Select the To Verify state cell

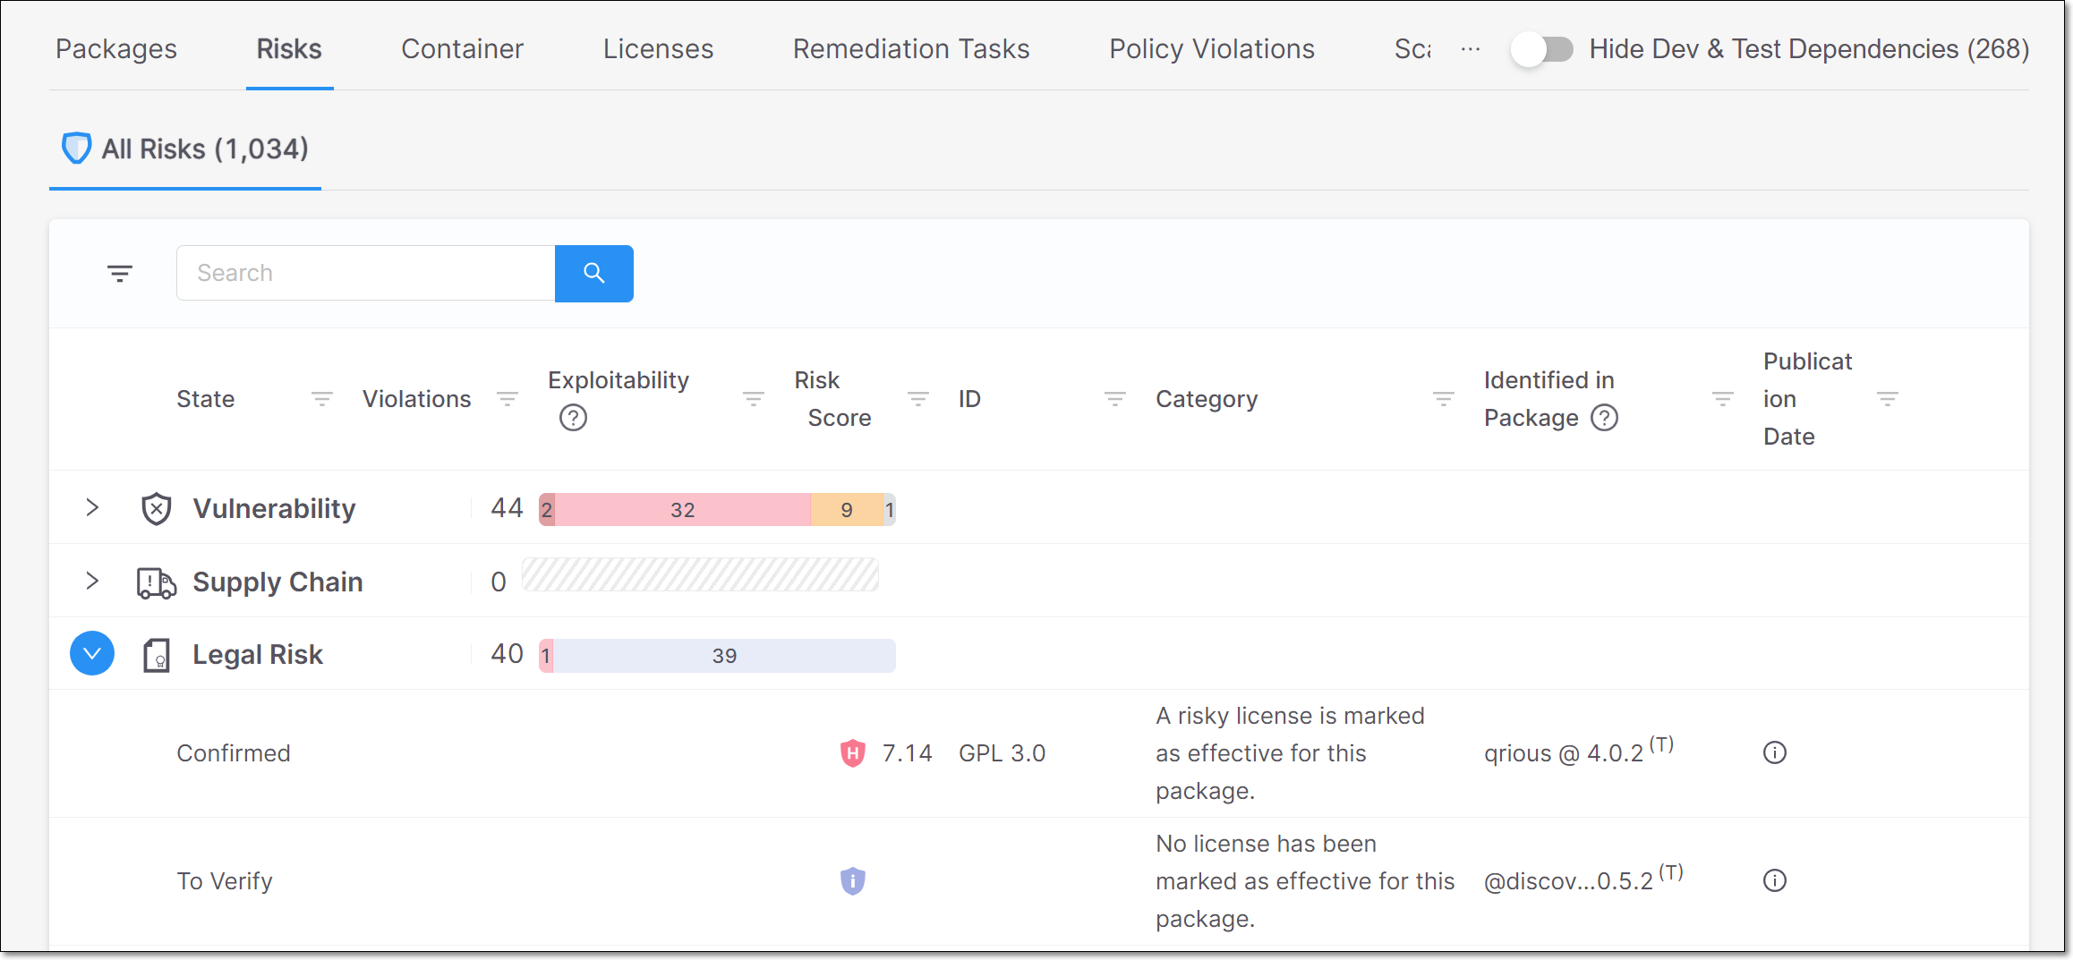click(x=225, y=881)
